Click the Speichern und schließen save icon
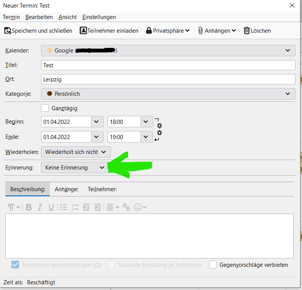This screenshot has width=302, height=290. tap(8, 31)
